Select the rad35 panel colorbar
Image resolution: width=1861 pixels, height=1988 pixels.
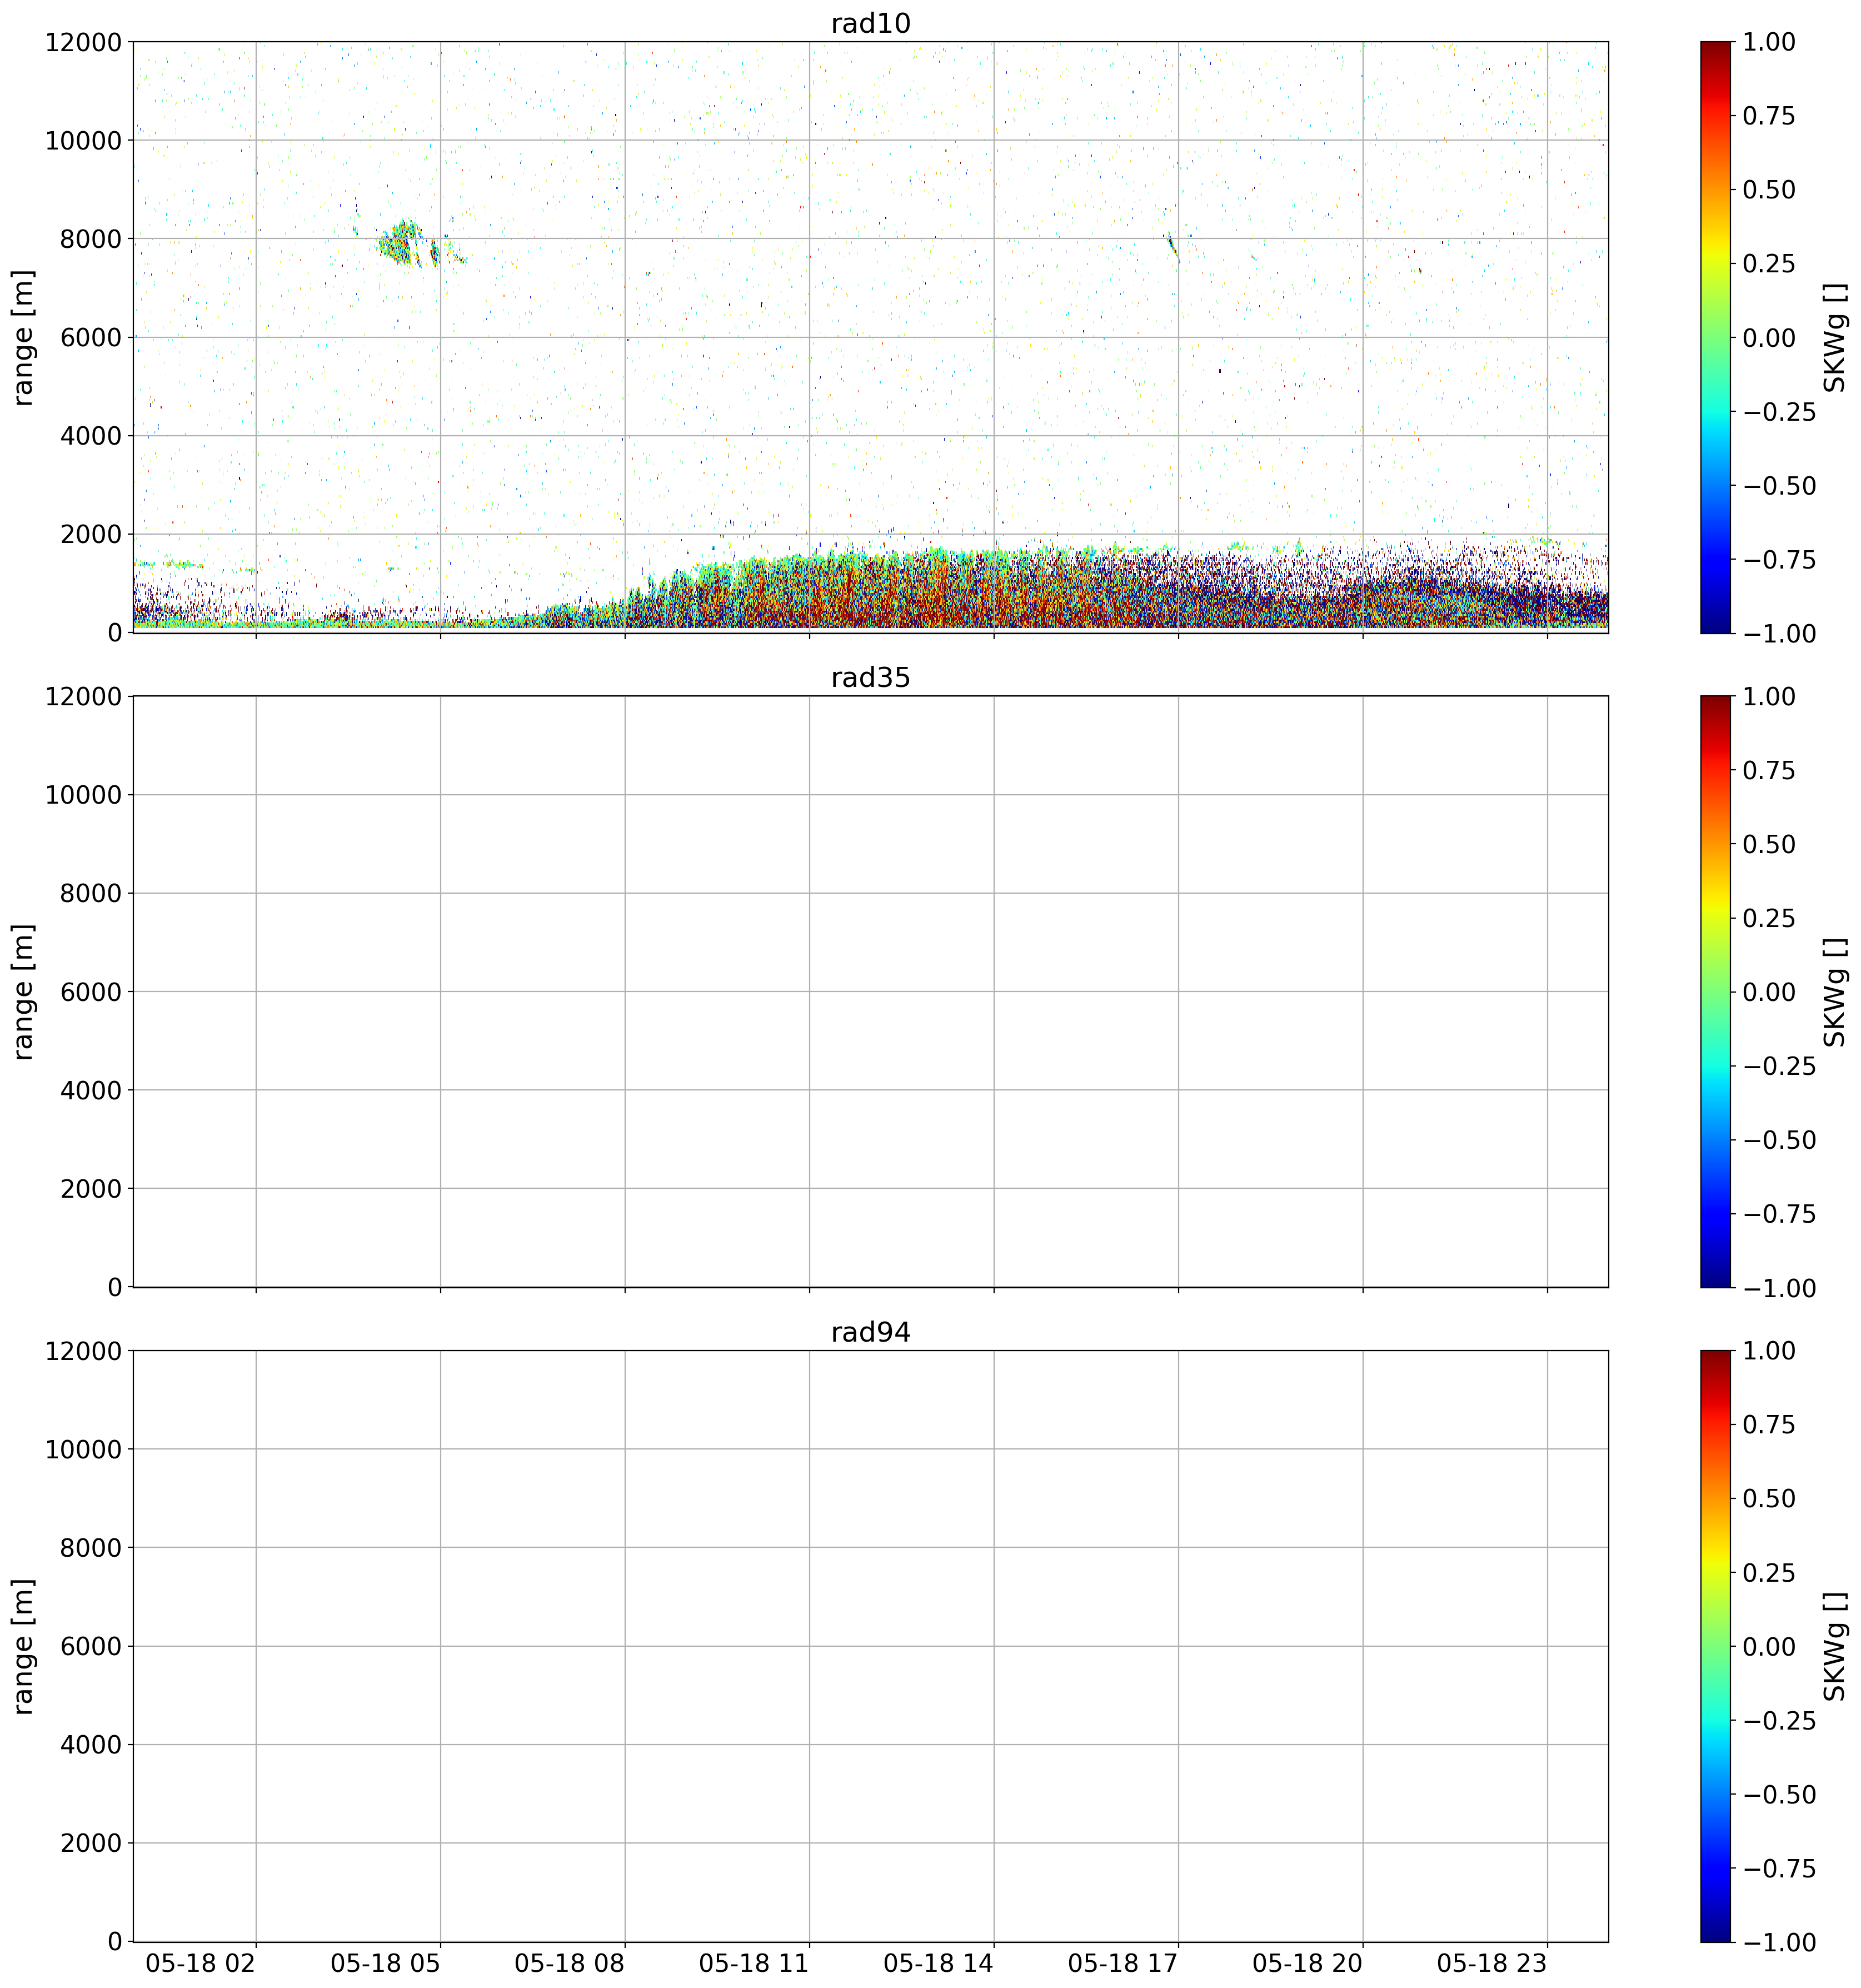tap(1715, 992)
